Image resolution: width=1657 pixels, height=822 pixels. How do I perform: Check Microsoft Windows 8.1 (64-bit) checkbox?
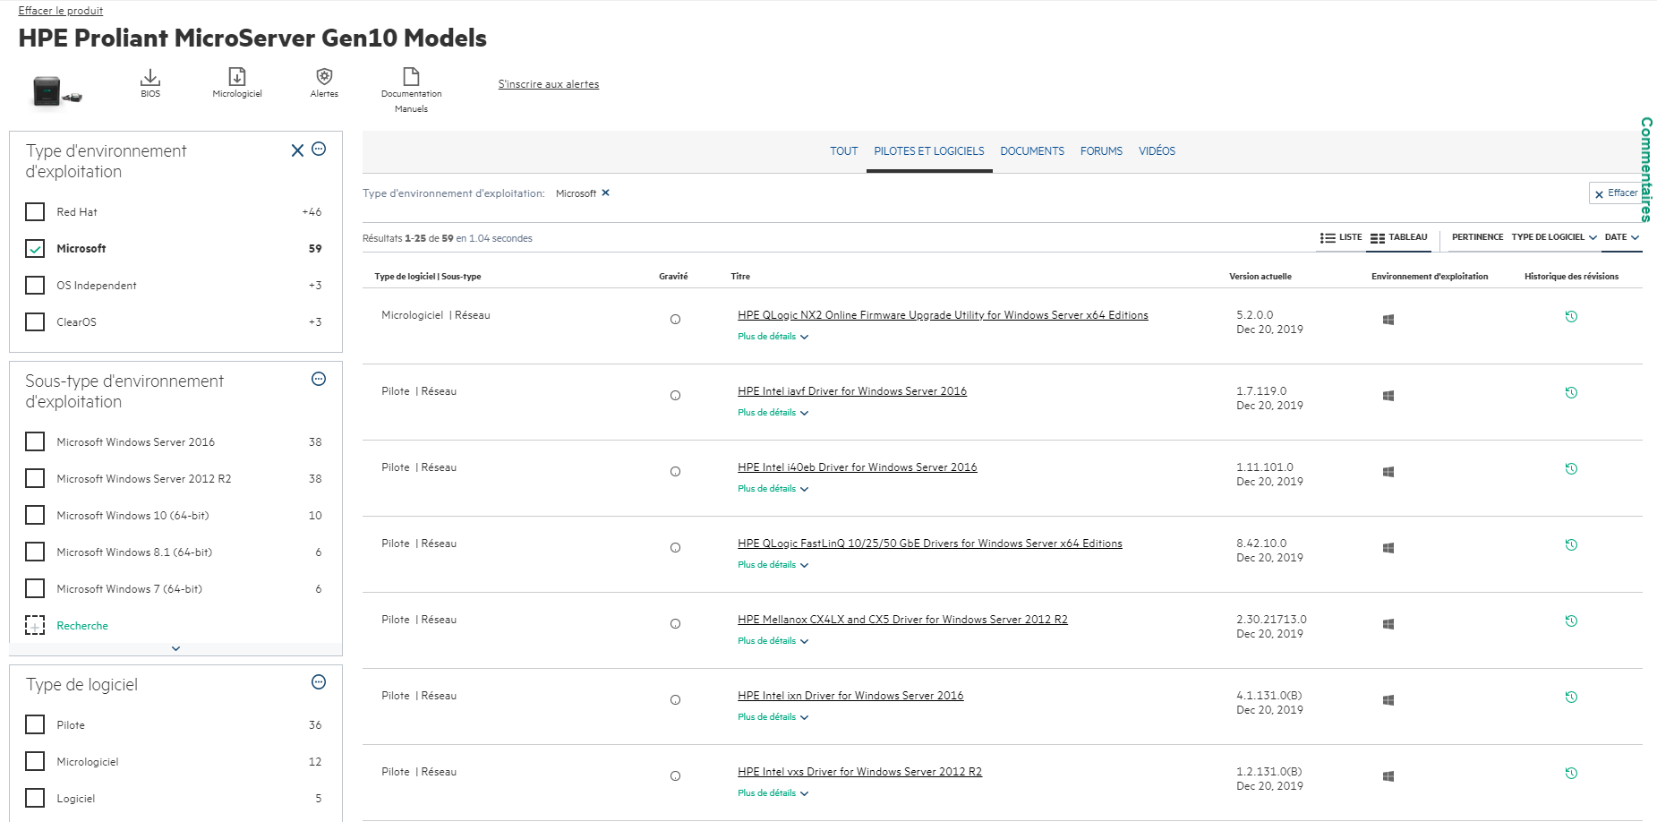[x=35, y=552]
